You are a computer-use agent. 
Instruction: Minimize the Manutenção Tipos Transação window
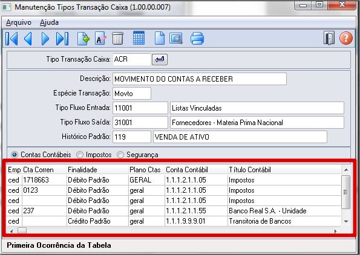pyautogui.click(x=303, y=5)
